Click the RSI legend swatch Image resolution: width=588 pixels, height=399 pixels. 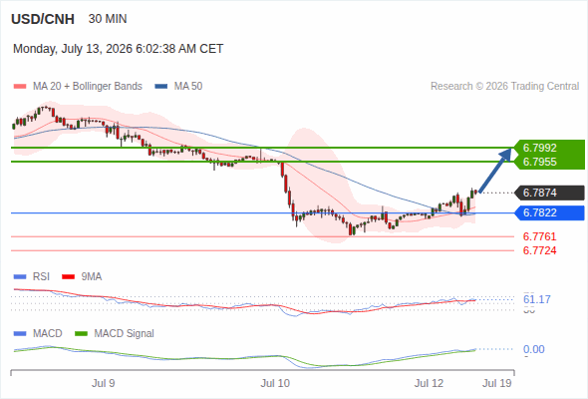(20, 277)
